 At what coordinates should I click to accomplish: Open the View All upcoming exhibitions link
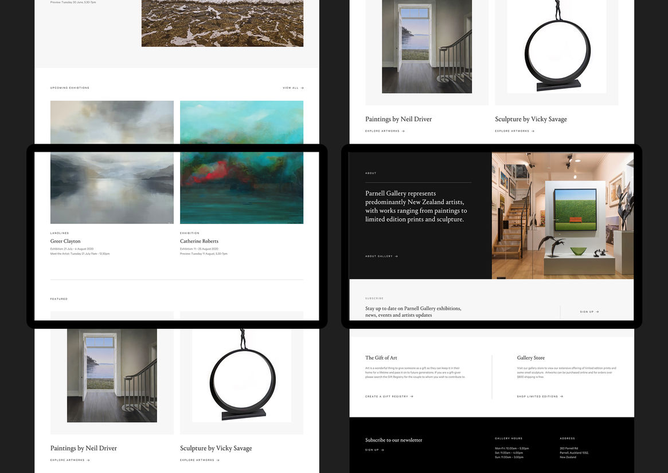(x=291, y=88)
